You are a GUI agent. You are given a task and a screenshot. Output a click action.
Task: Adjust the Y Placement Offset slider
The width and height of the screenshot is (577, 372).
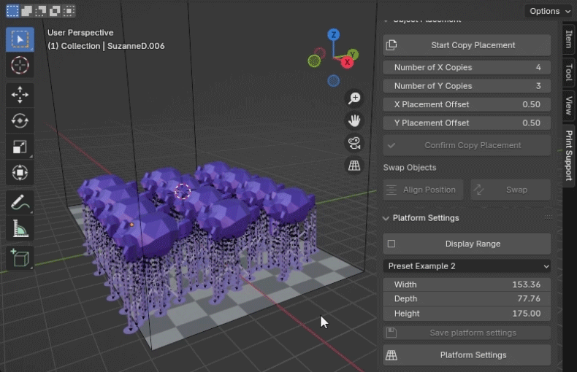467,123
